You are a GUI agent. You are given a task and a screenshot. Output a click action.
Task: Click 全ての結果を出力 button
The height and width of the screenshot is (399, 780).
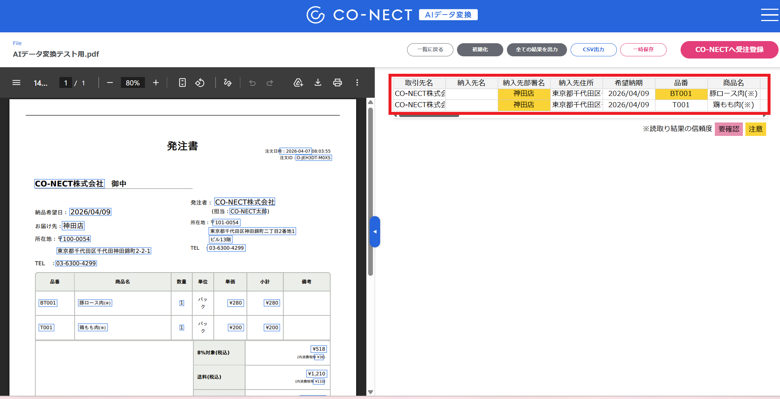pos(537,49)
